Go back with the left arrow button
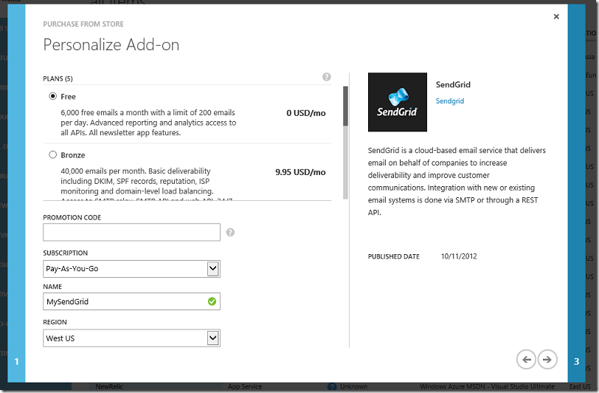599x393 pixels. 526,360
